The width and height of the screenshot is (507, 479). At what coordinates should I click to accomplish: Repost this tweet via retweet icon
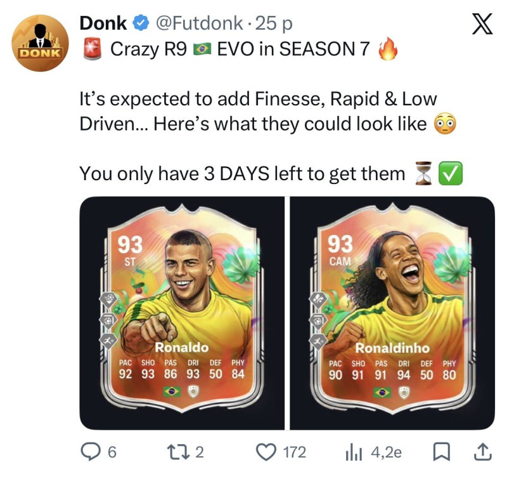tap(178, 452)
